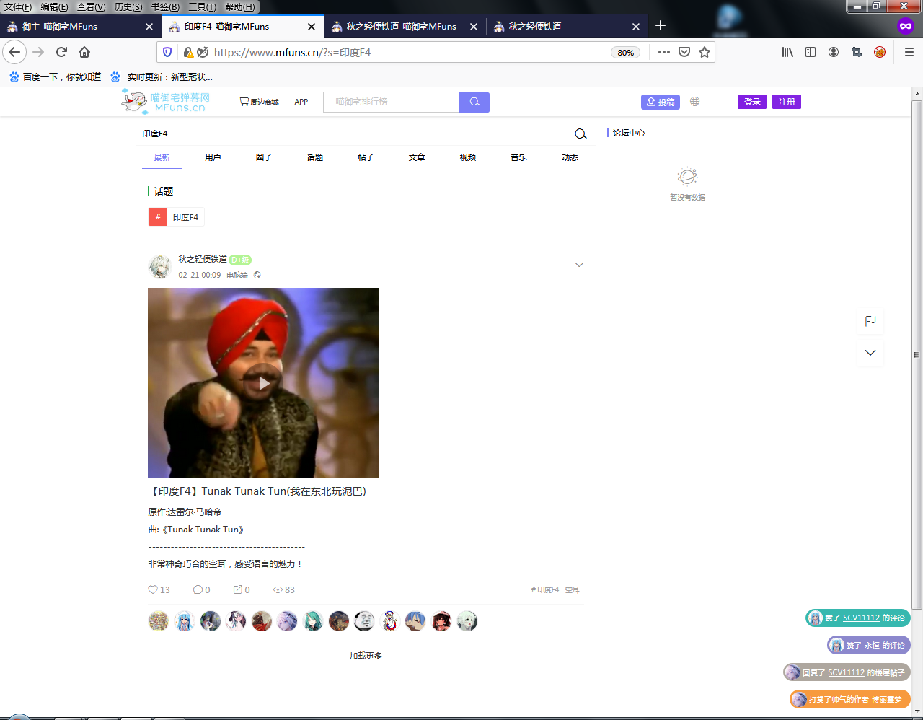Viewport: 923px width, 720px height.
Task: Expand the post options chevron
Action: (x=579, y=265)
